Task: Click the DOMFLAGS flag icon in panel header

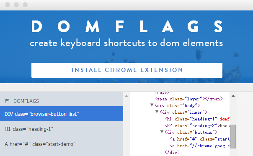Action: coord(7,101)
